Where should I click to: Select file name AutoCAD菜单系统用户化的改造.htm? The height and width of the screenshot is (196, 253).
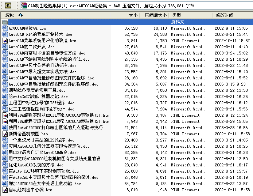pos(42,41)
